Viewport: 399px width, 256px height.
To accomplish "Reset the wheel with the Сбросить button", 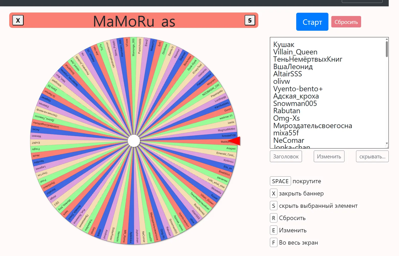I will [346, 22].
